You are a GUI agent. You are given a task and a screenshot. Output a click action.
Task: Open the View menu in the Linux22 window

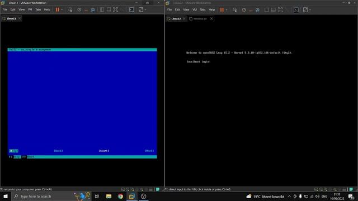point(186,9)
